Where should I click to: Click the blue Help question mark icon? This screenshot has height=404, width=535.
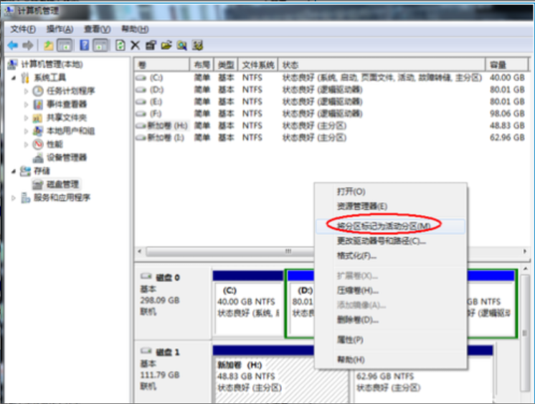click(85, 45)
